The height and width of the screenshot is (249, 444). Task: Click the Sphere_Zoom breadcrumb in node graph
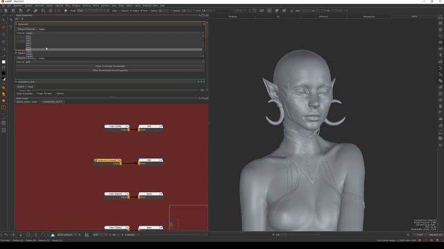coord(23,102)
